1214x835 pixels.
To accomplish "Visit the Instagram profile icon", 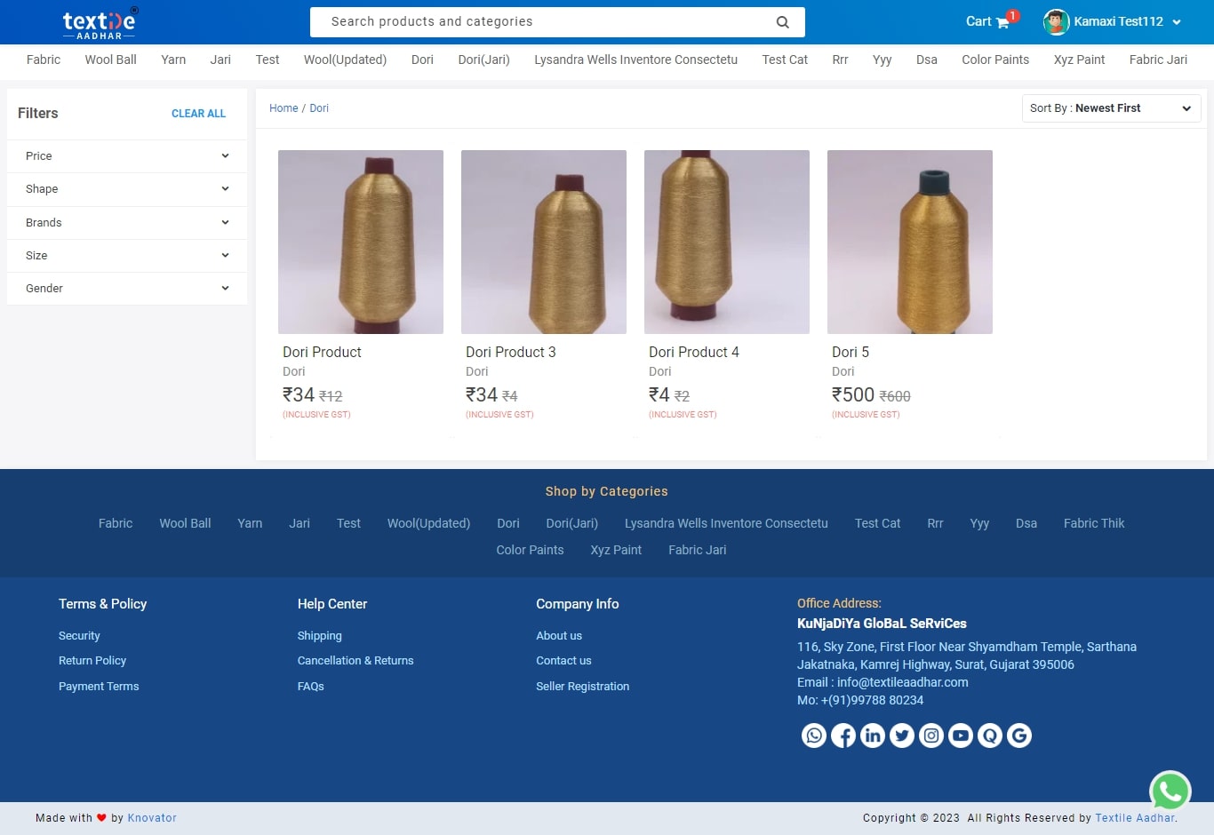I will 930,736.
